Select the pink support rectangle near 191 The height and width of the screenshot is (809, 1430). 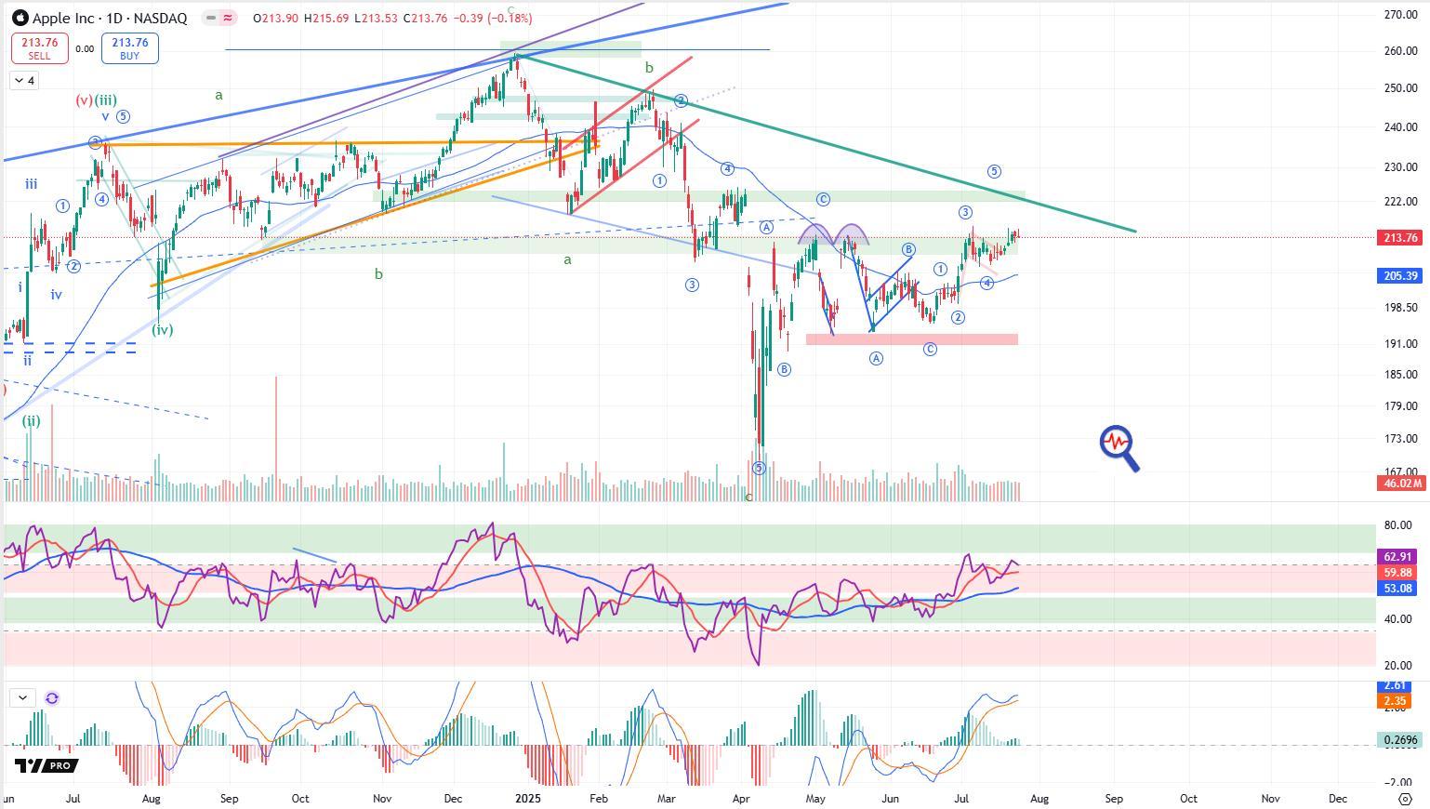point(911,339)
